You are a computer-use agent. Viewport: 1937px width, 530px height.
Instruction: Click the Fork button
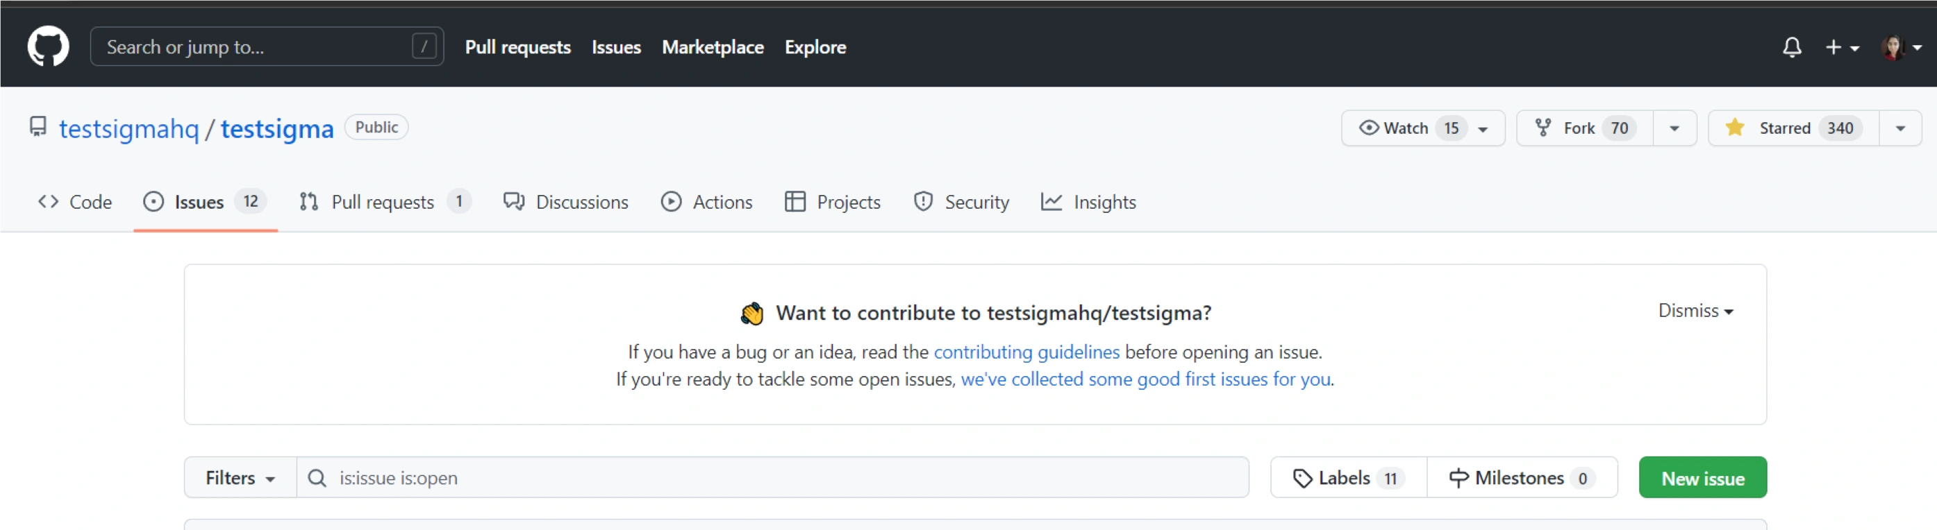click(1583, 128)
